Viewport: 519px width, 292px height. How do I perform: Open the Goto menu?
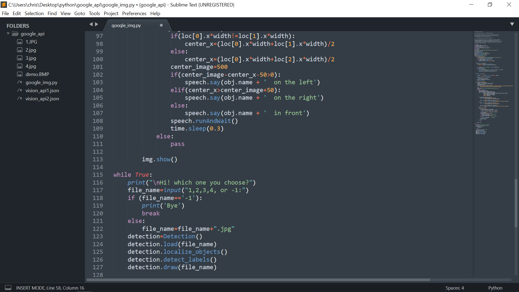tap(79, 14)
